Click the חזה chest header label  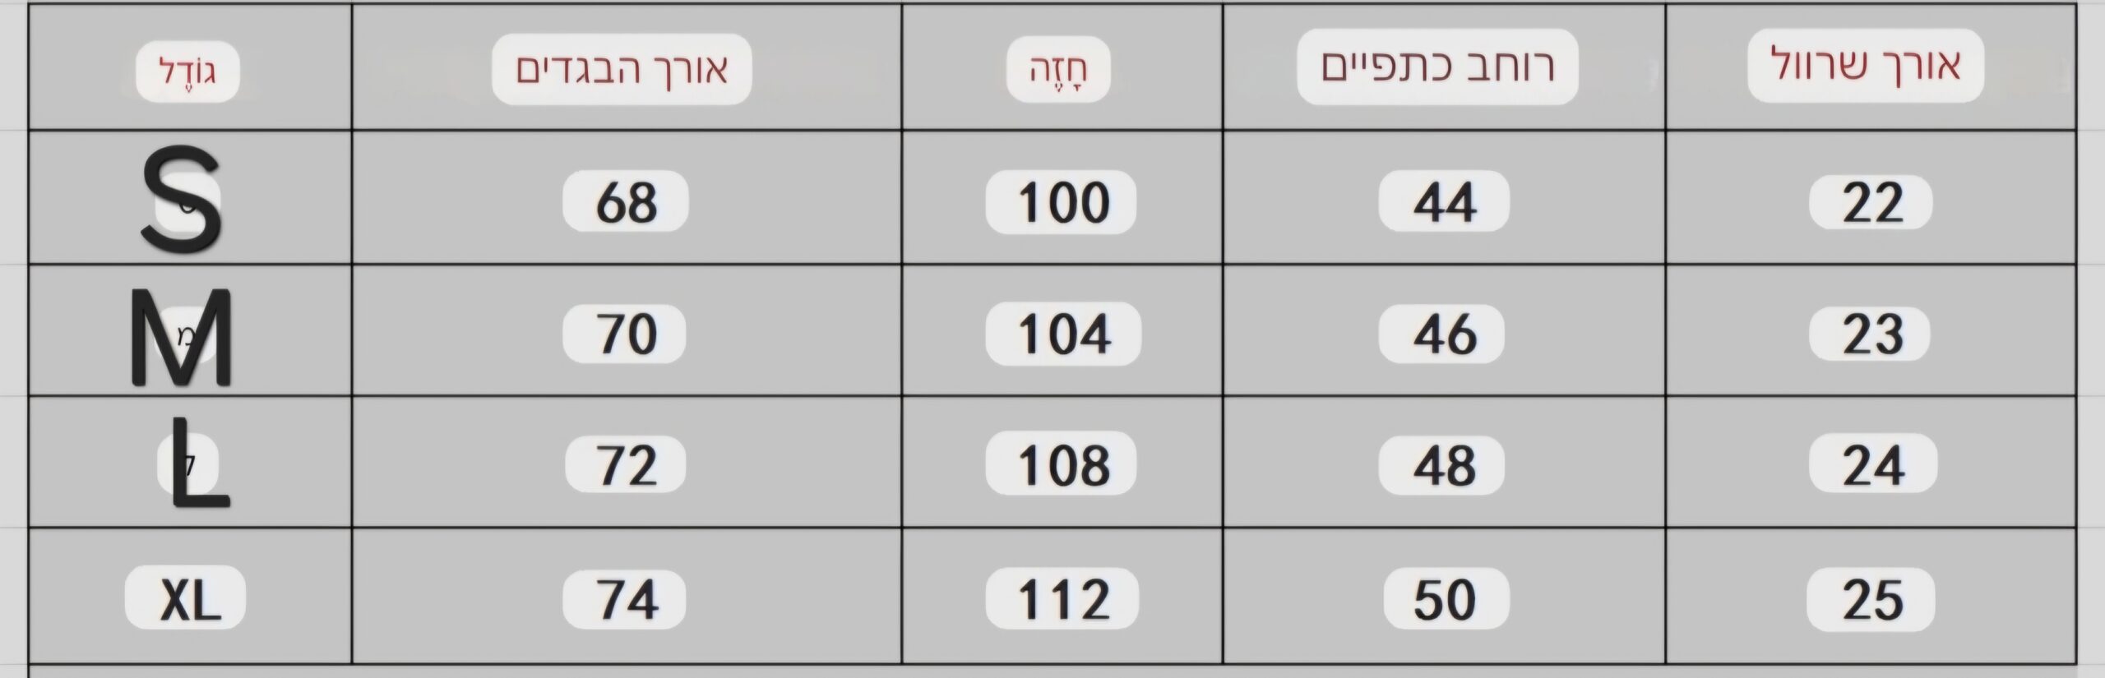(1058, 71)
